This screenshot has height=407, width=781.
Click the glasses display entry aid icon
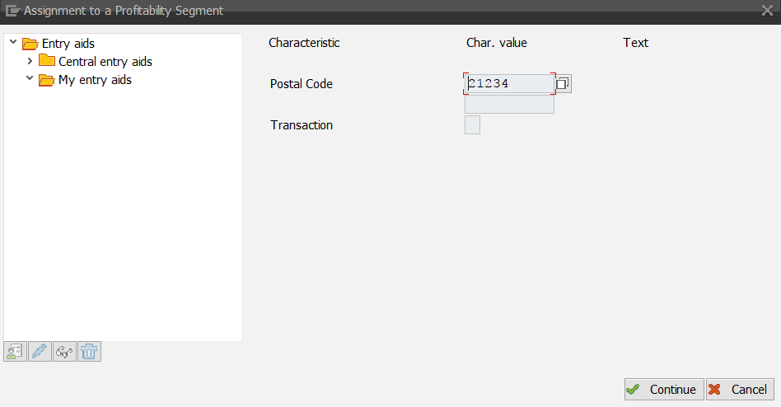(64, 352)
